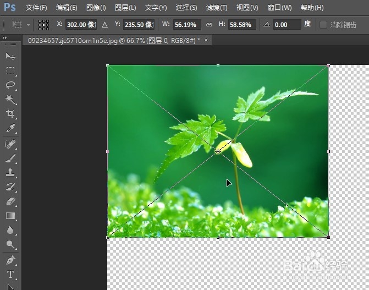The height and width of the screenshot is (290, 369).
Task: Open the 帮助(H) menu
Action: tap(312, 8)
